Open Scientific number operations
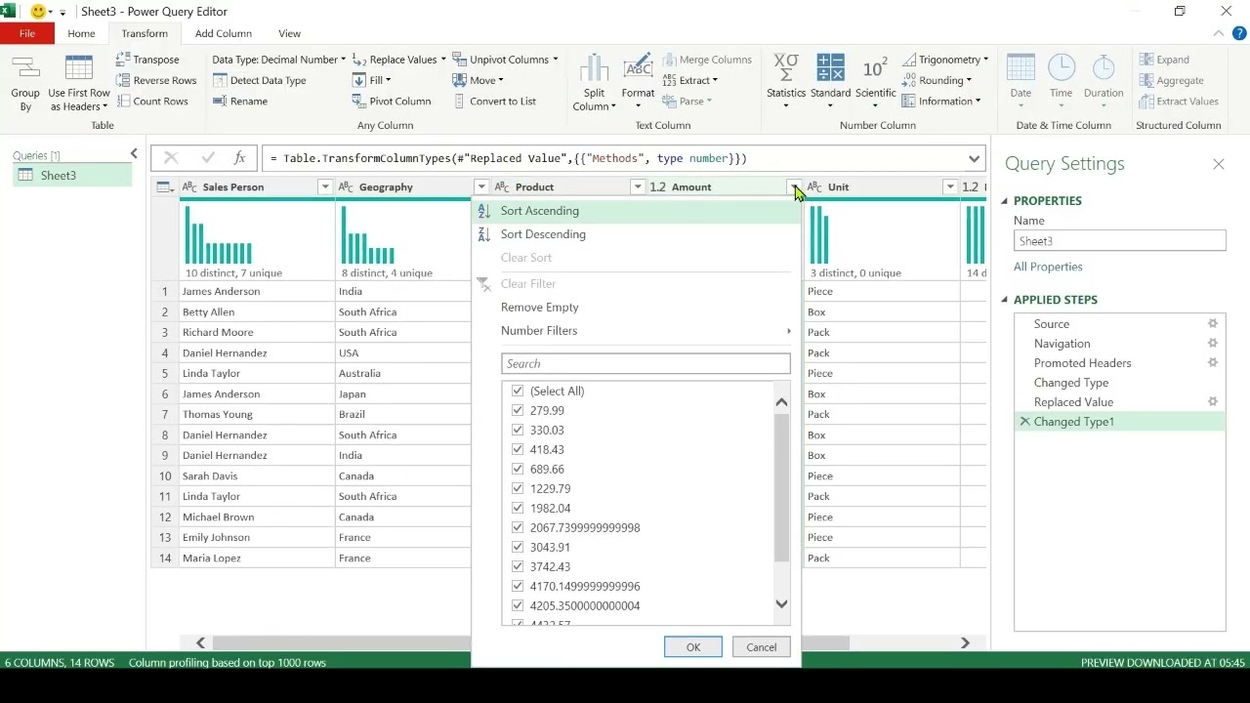The width and height of the screenshot is (1250, 703). click(x=875, y=82)
